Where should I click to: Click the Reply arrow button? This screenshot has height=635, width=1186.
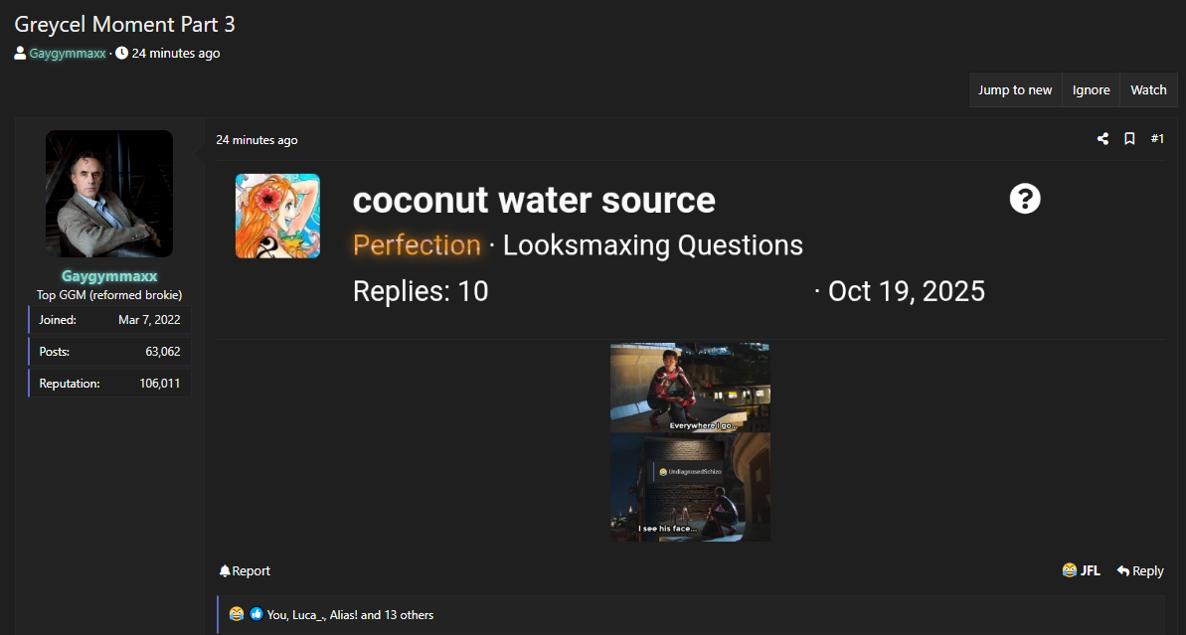click(x=1140, y=570)
